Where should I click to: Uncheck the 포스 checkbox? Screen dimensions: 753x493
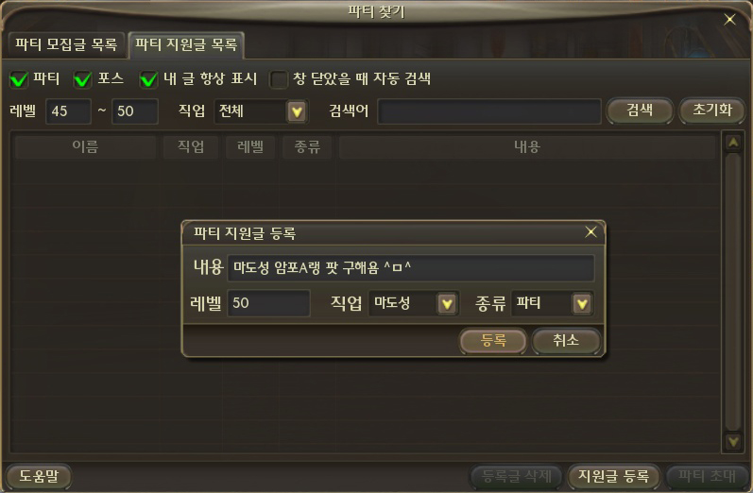point(82,79)
